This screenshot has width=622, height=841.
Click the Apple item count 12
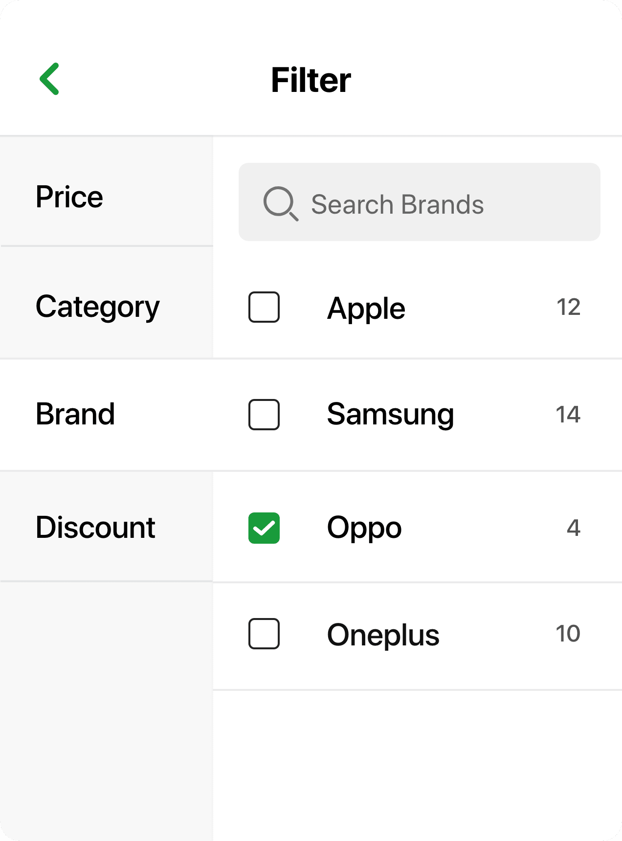point(568,307)
